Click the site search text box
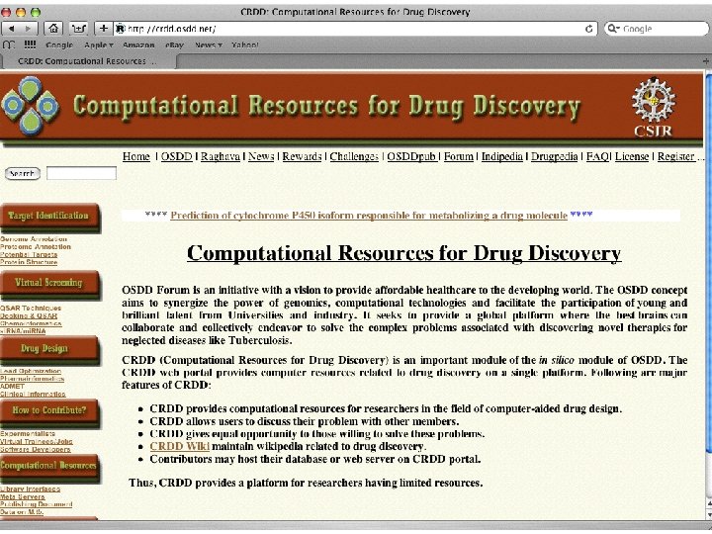This screenshot has height=534, width=712. (81, 173)
